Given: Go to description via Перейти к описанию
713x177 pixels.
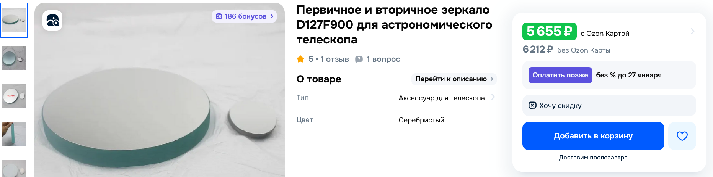Looking at the screenshot, I should point(454,79).
